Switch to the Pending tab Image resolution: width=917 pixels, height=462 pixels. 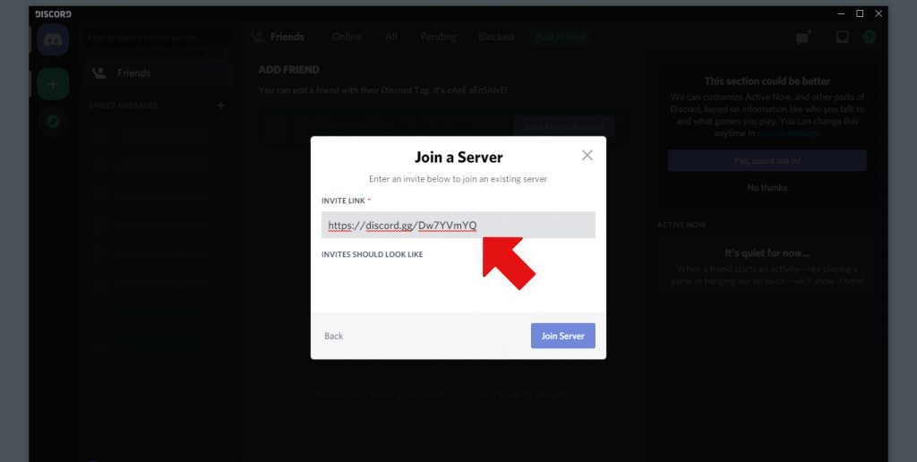(x=439, y=37)
